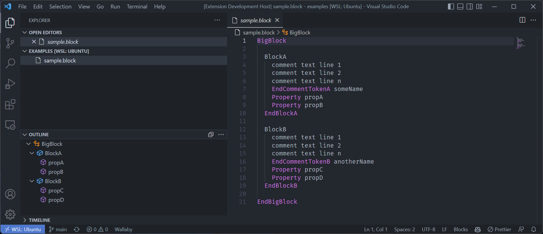
Task: Open the Terminal menu
Action: (137, 6)
